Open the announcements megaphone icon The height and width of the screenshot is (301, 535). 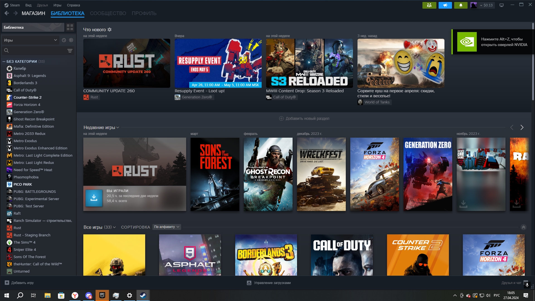coord(445,5)
